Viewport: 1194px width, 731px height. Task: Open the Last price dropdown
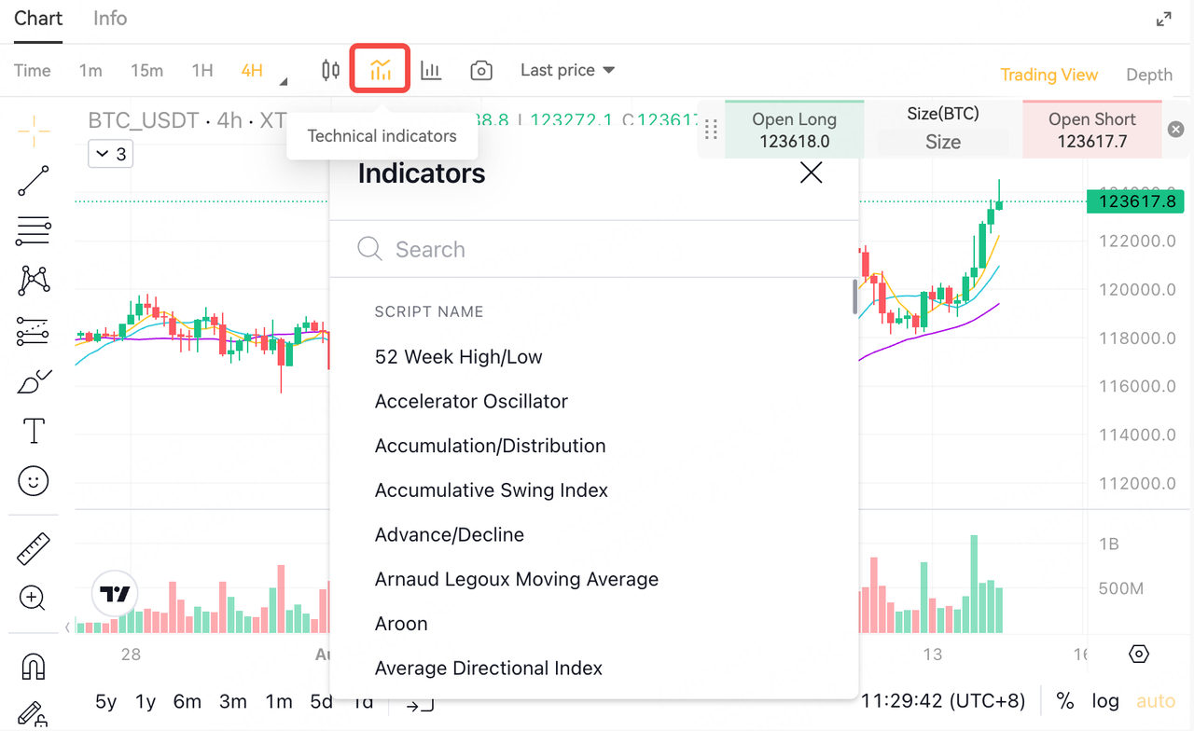click(567, 69)
